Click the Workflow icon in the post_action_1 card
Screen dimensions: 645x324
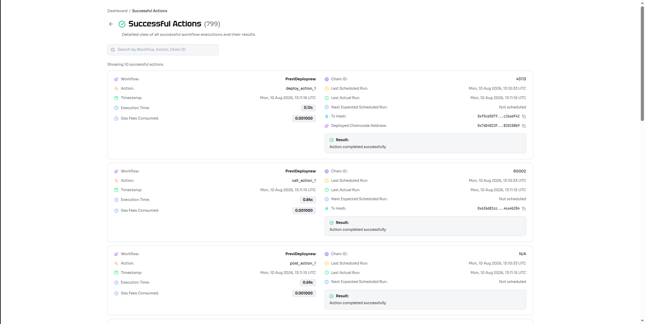(116, 254)
